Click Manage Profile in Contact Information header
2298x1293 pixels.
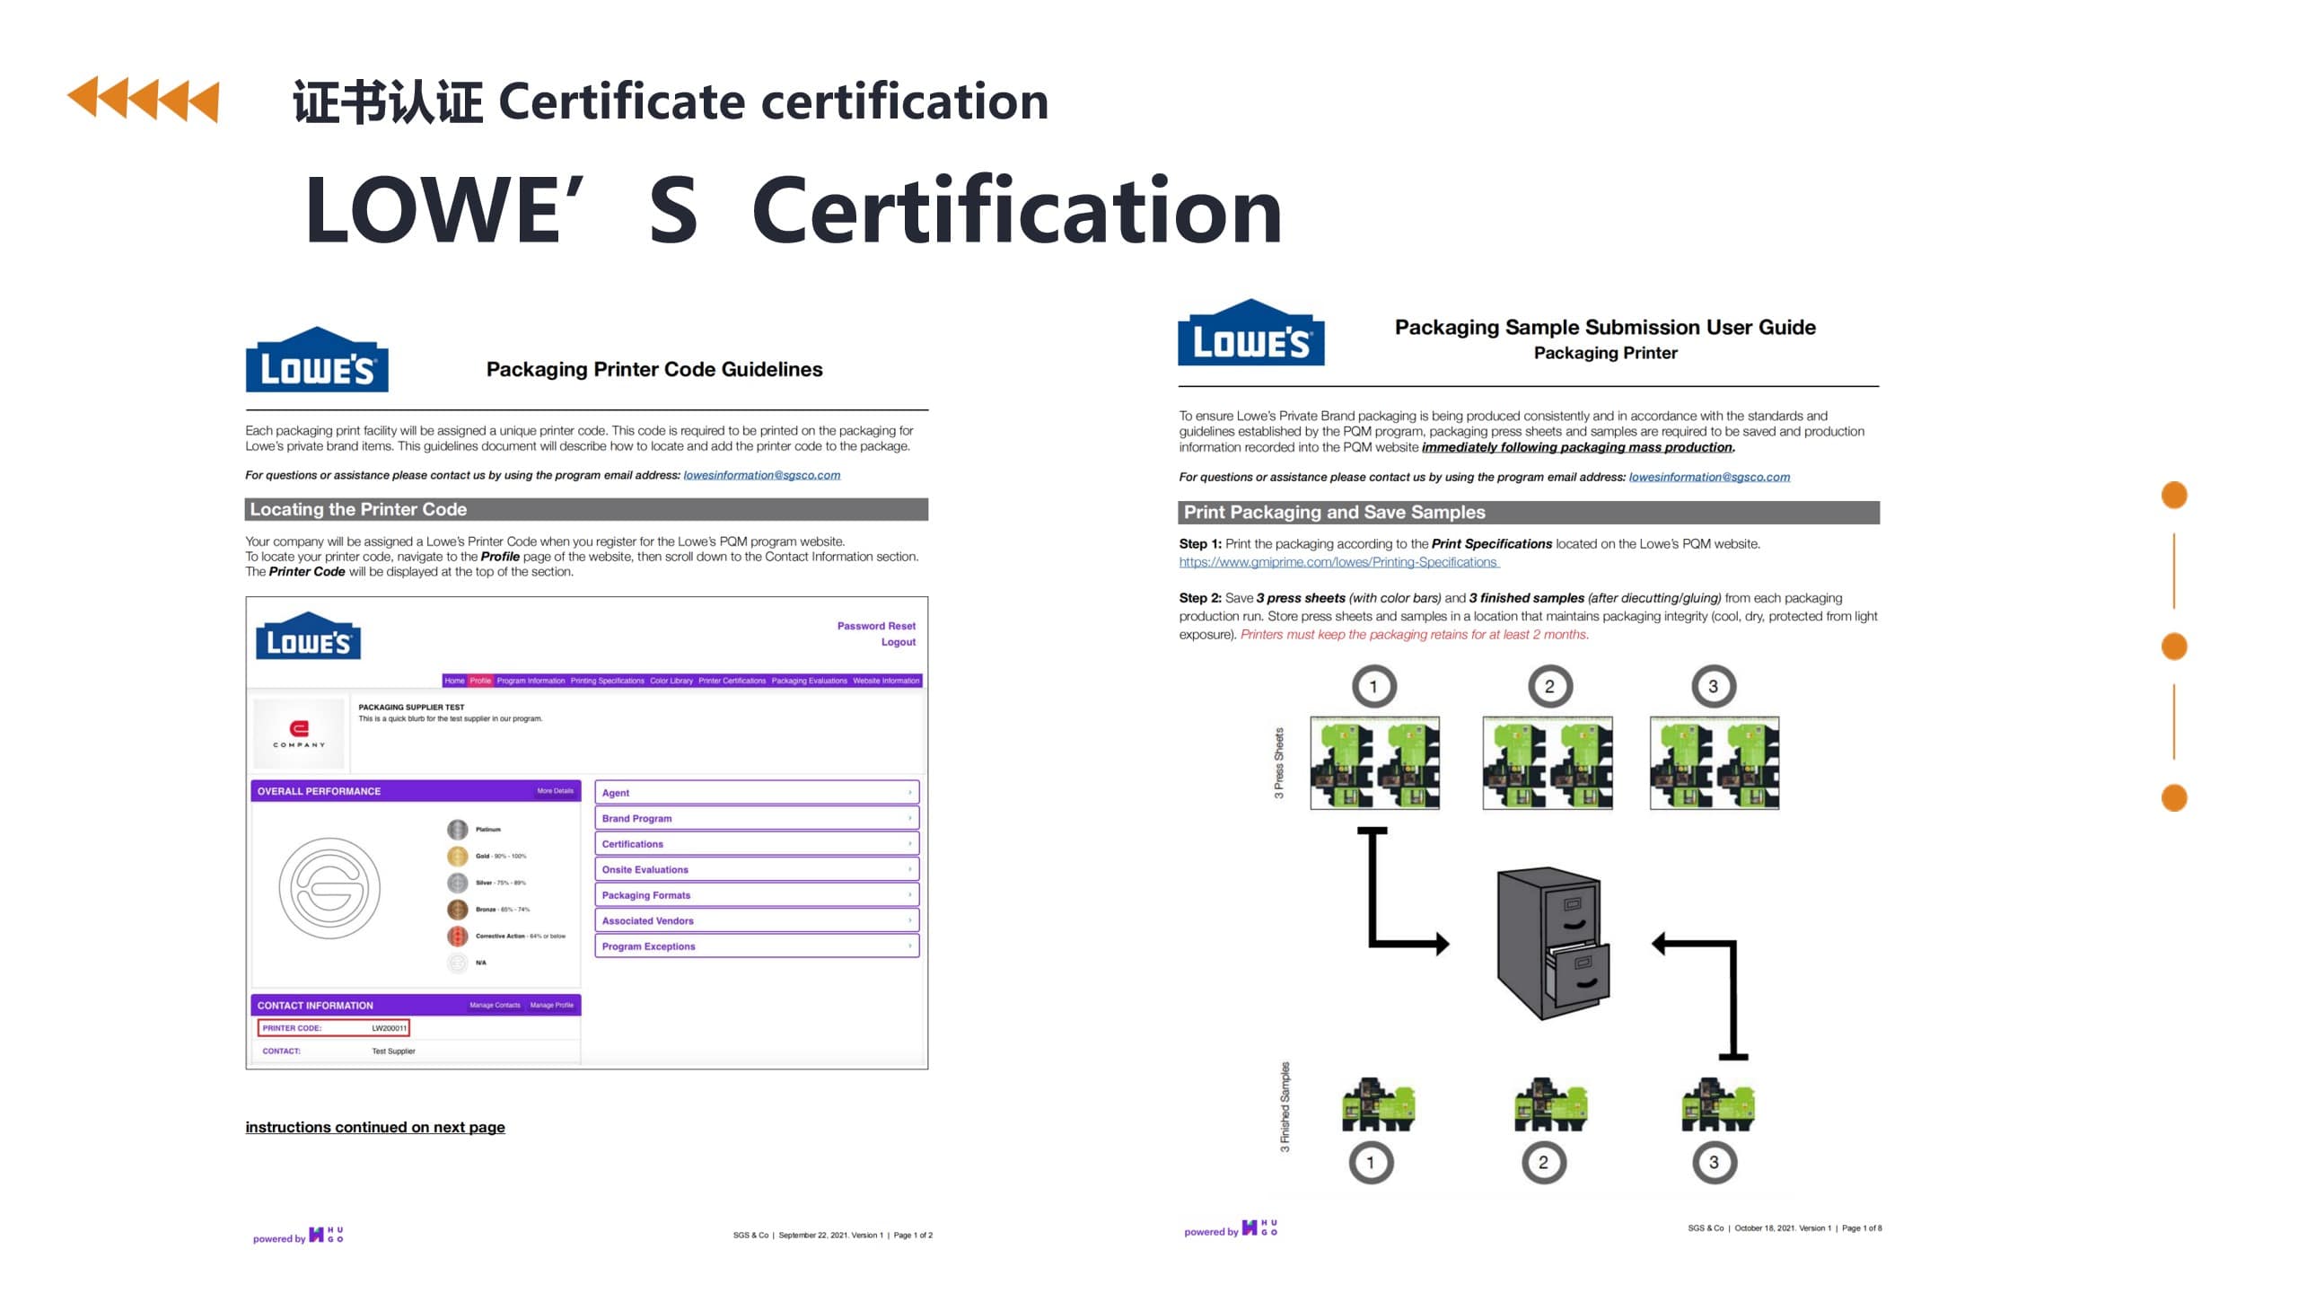pyautogui.click(x=551, y=1005)
